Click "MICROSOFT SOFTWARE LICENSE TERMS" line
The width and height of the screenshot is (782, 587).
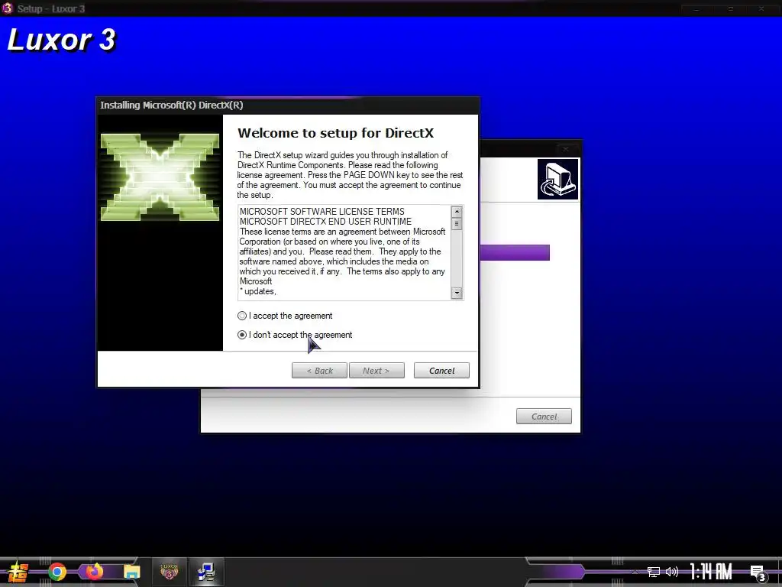(x=322, y=212)
